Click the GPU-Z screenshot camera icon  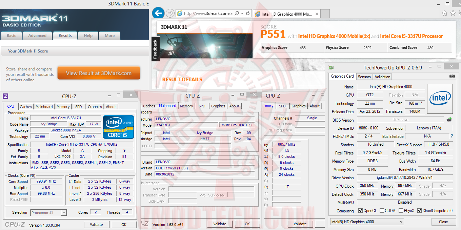[452, 76]
